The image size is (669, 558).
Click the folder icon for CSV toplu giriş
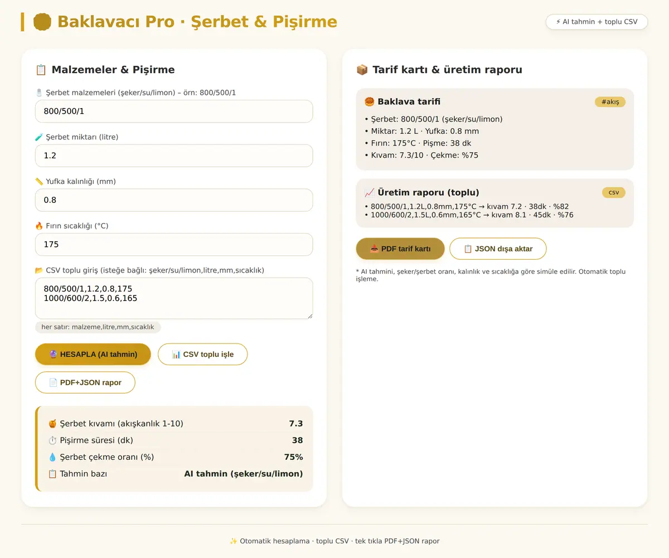click(x=39, y=270)
